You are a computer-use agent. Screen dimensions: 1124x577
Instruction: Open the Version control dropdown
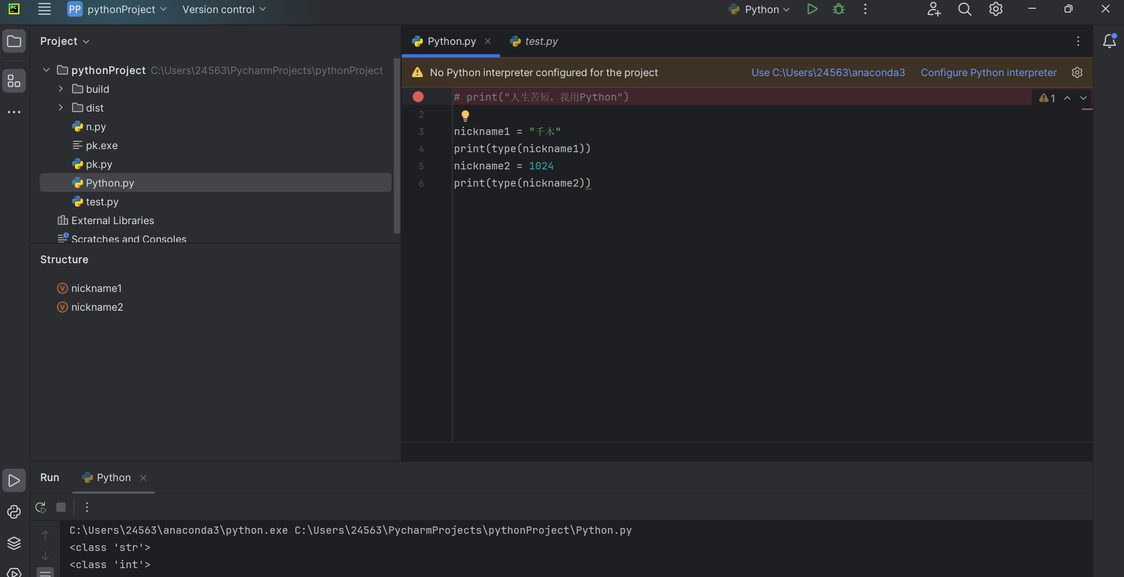(224, 9)
